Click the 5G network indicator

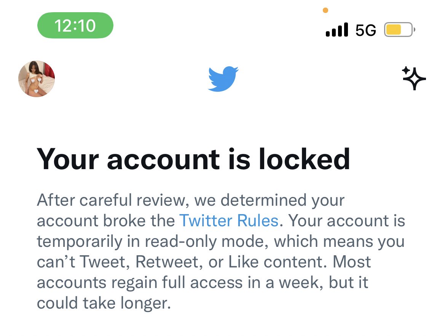(x=365, y=30)
